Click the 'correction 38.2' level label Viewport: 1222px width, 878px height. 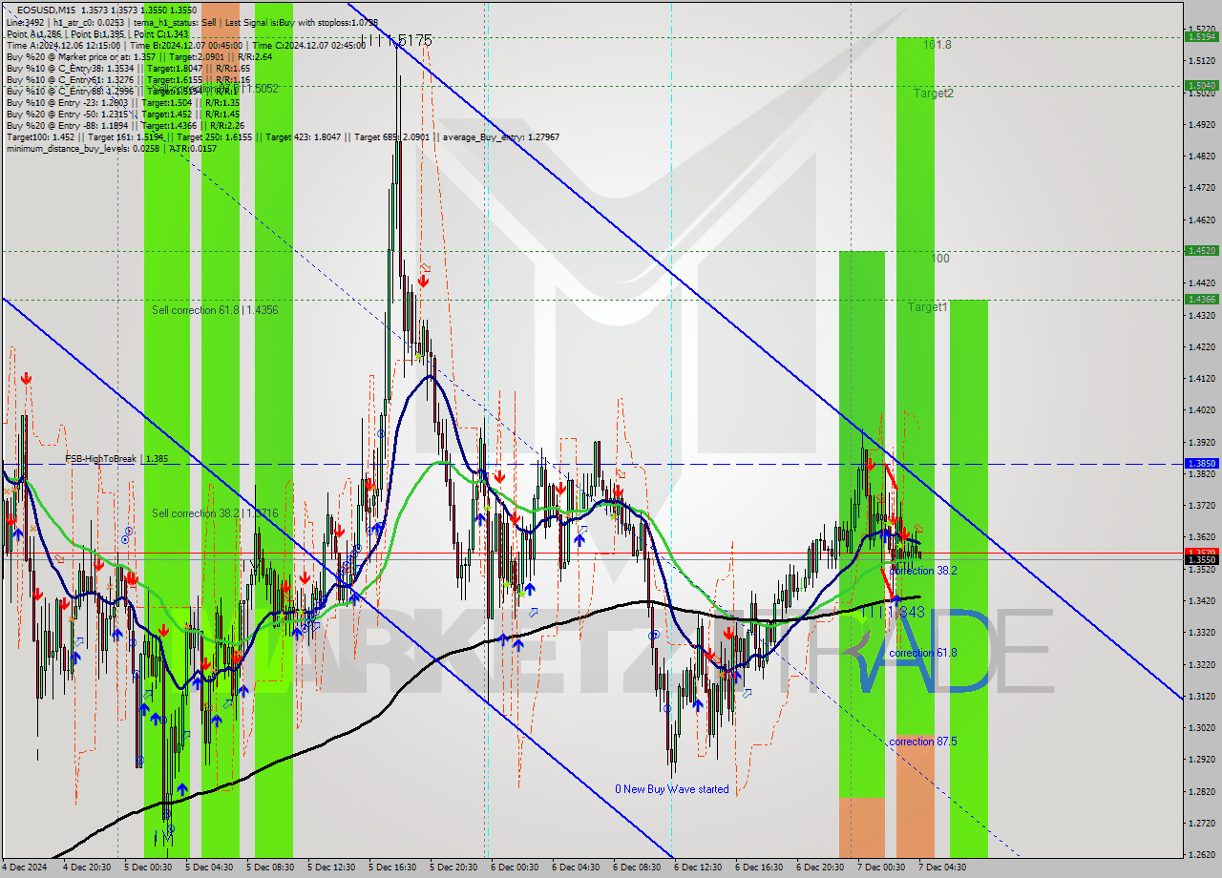click(923, 571)
